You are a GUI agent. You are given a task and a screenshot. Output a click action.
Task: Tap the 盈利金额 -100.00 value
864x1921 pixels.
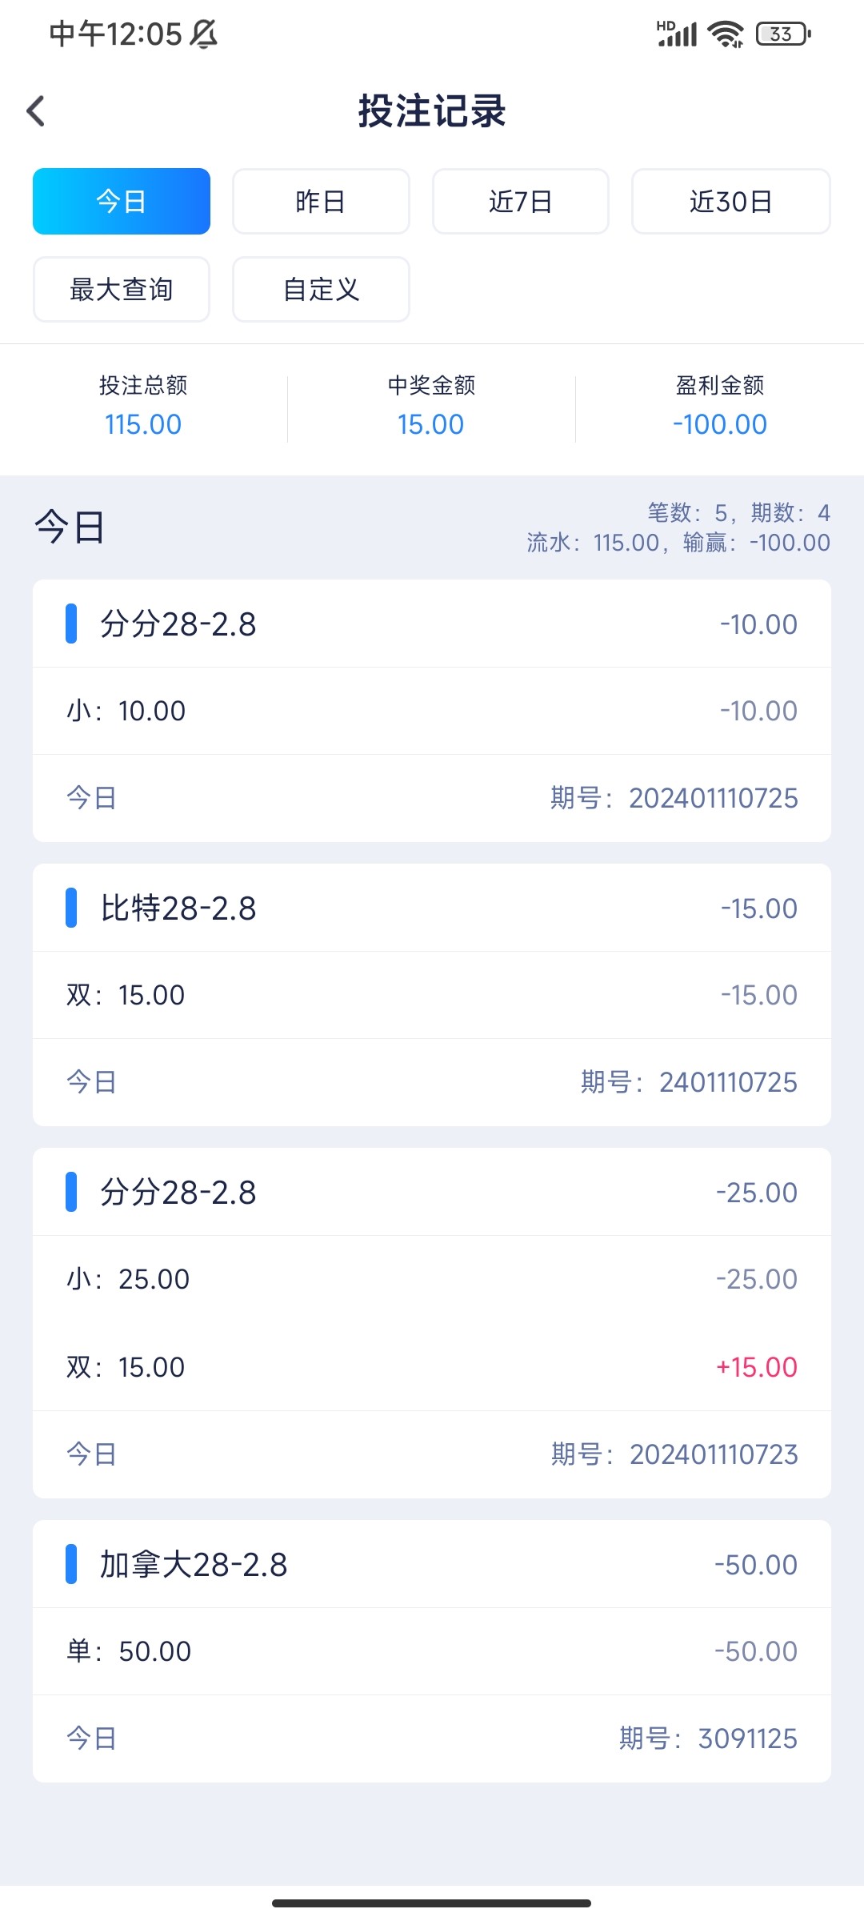pos(719,424)
